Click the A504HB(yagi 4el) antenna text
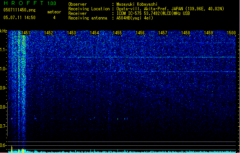This screenshot has height=153, width=240. [135, 18]
